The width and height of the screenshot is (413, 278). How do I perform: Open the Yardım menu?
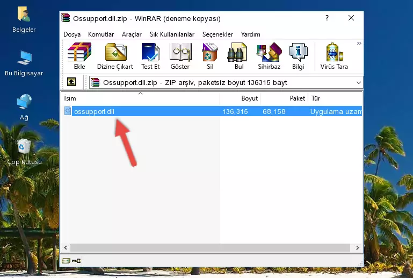[250, 34]
